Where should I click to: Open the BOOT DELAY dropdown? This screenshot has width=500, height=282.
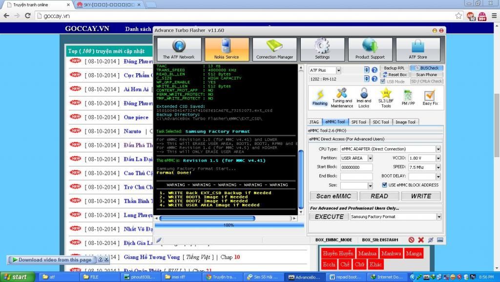(x=438, y=176)
